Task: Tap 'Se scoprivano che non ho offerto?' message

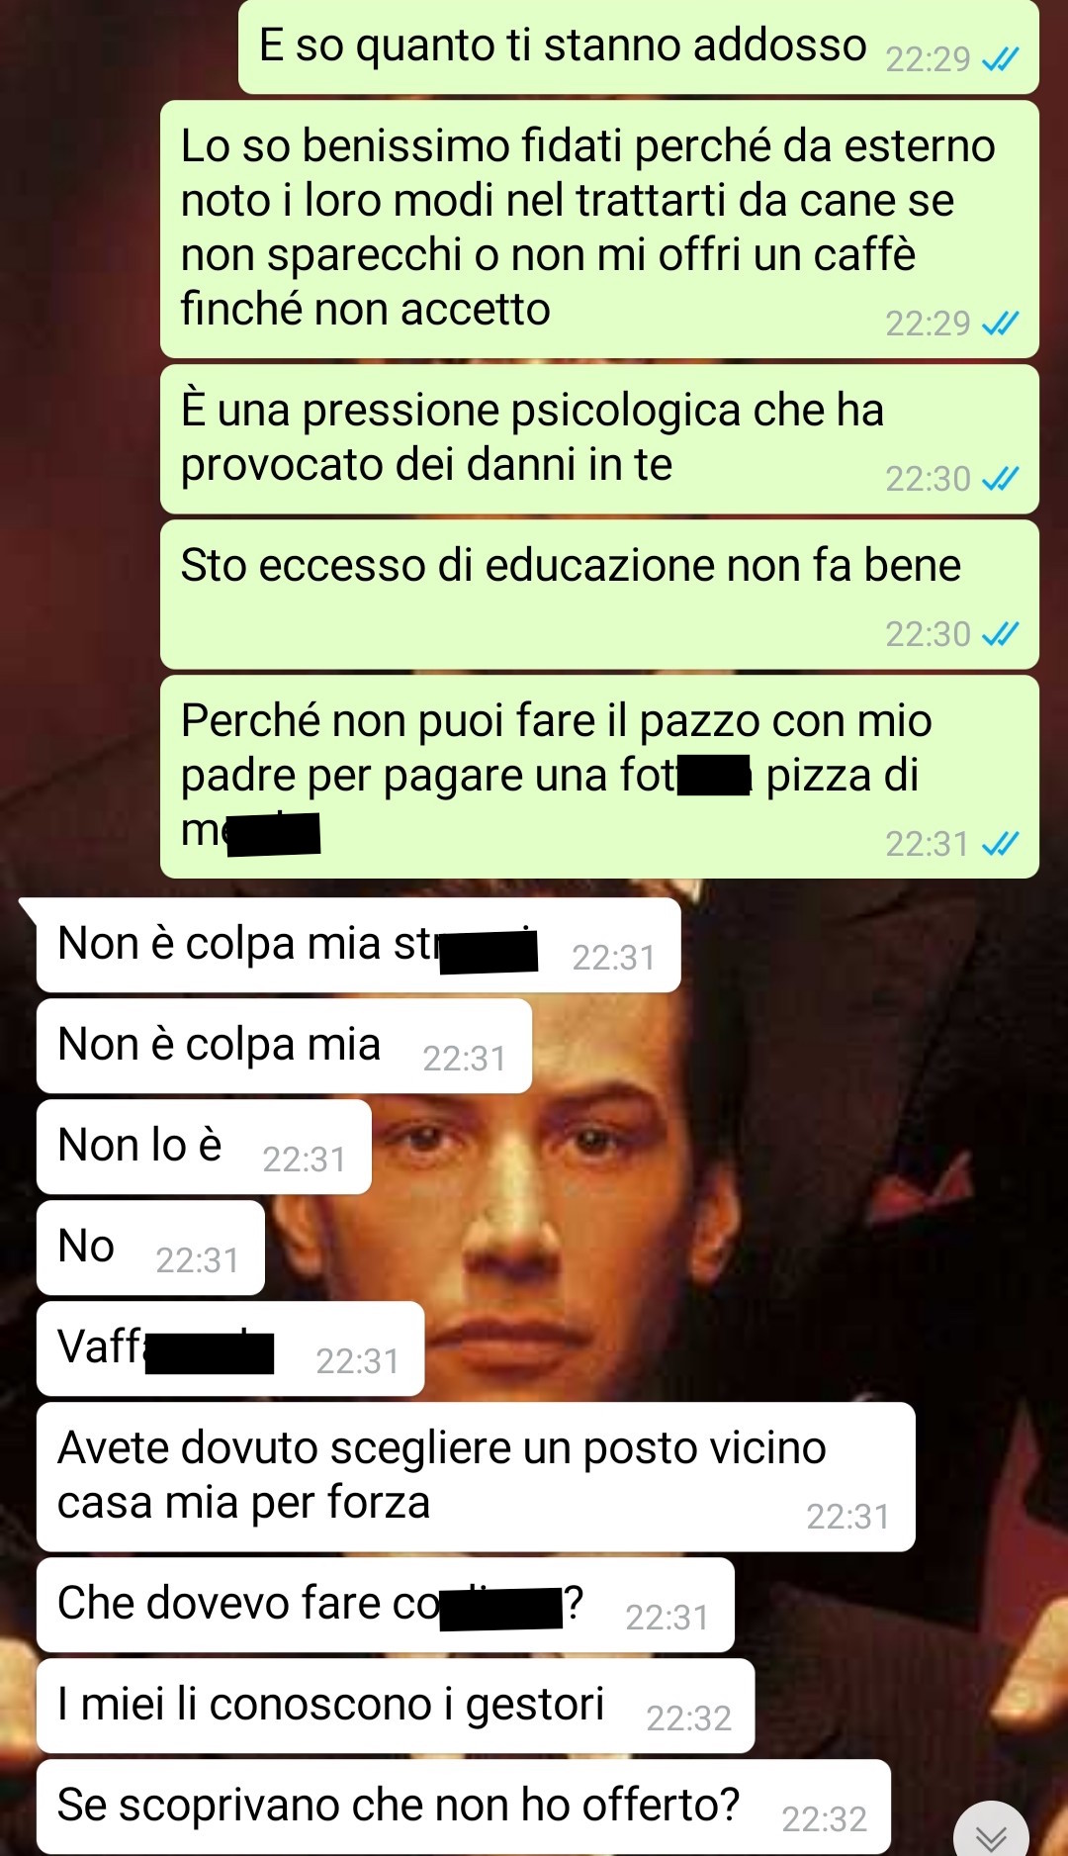Action: [464, 1807]
